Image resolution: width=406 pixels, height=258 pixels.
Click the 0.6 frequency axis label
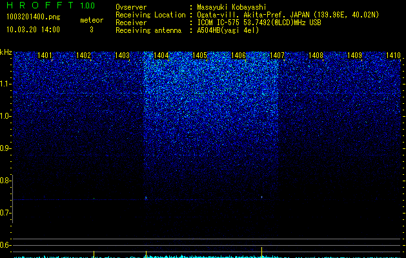(x=5, y=245)
